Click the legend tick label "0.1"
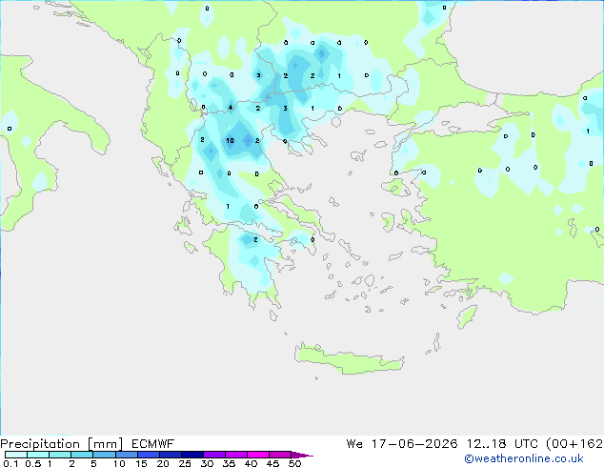This screenshot has height=467, width=604. pos(10,463)
